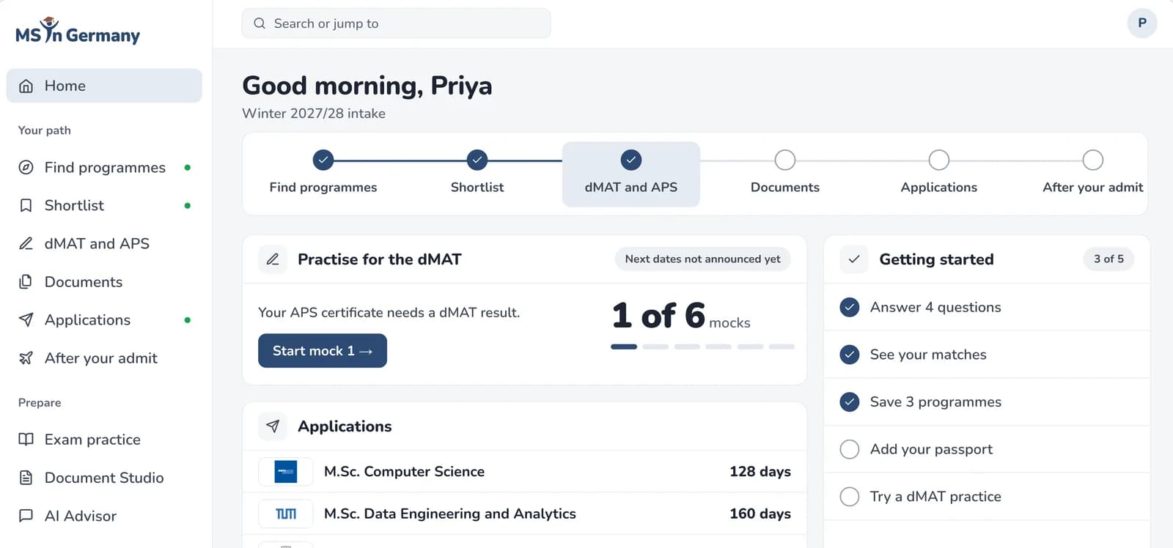
Task: Click the MS in Germany logo
Action: pos(78,31)
